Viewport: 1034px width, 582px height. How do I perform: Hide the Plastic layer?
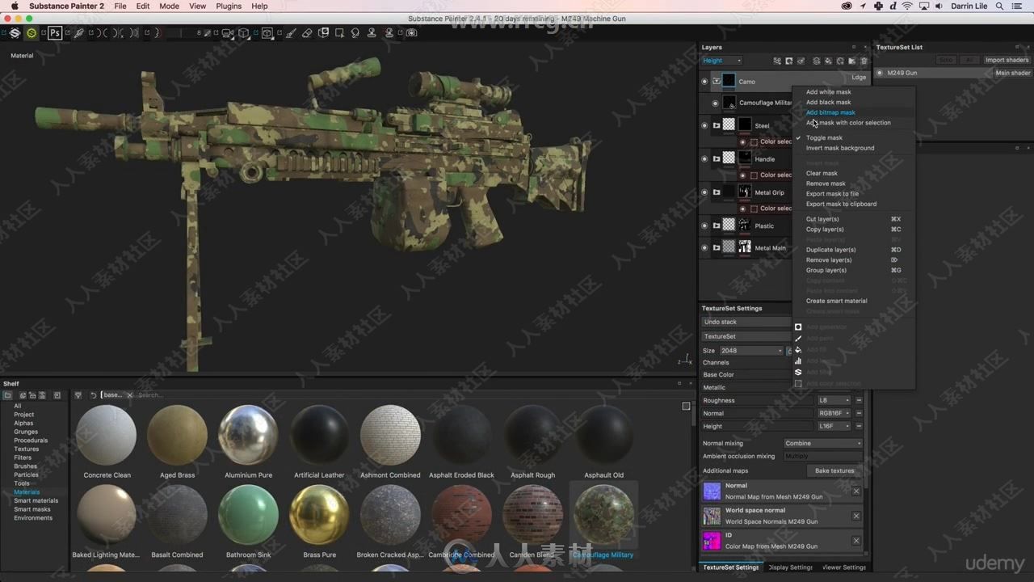click(x=704, y=226)
